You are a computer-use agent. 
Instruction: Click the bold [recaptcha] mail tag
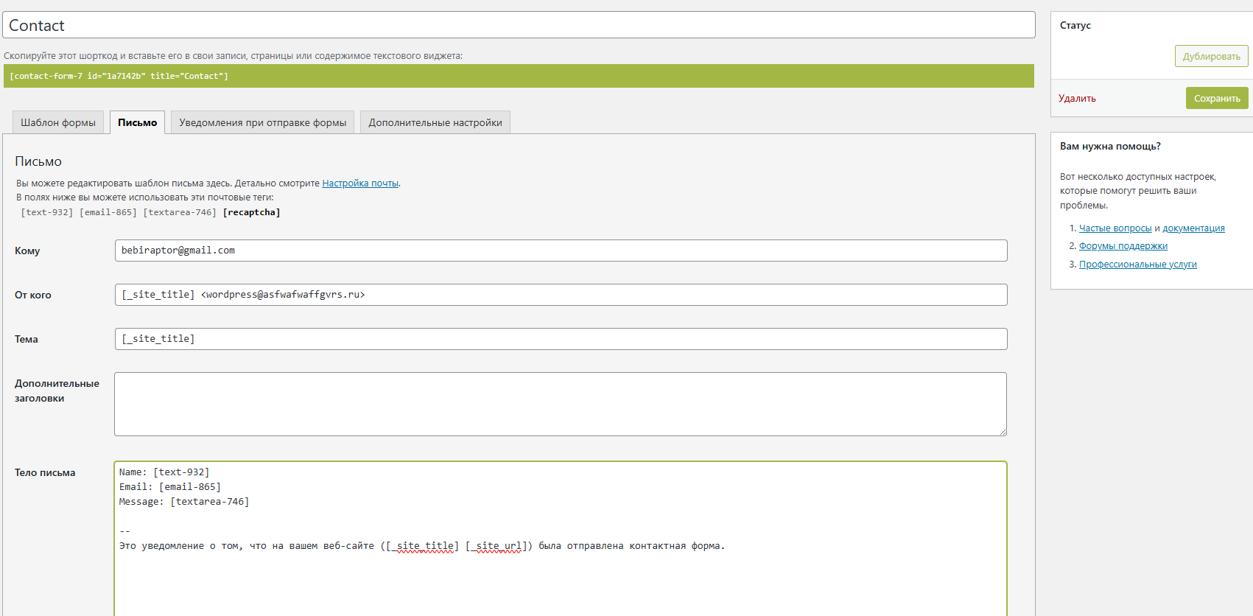coord(251,212)
